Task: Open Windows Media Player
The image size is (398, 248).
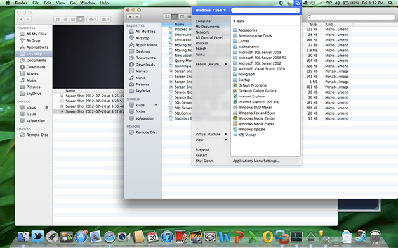Action: pyautogui.click(x=253, y=124)
